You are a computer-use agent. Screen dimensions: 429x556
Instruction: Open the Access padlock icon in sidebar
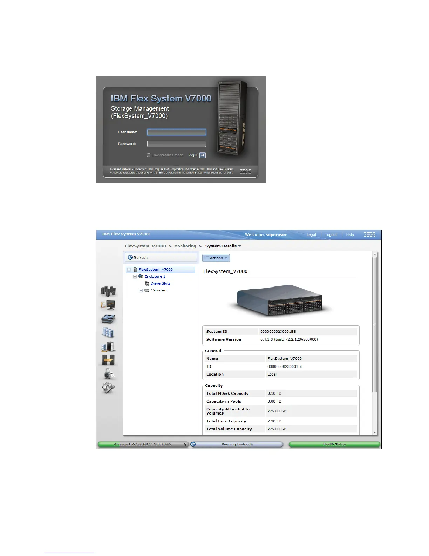109,374
